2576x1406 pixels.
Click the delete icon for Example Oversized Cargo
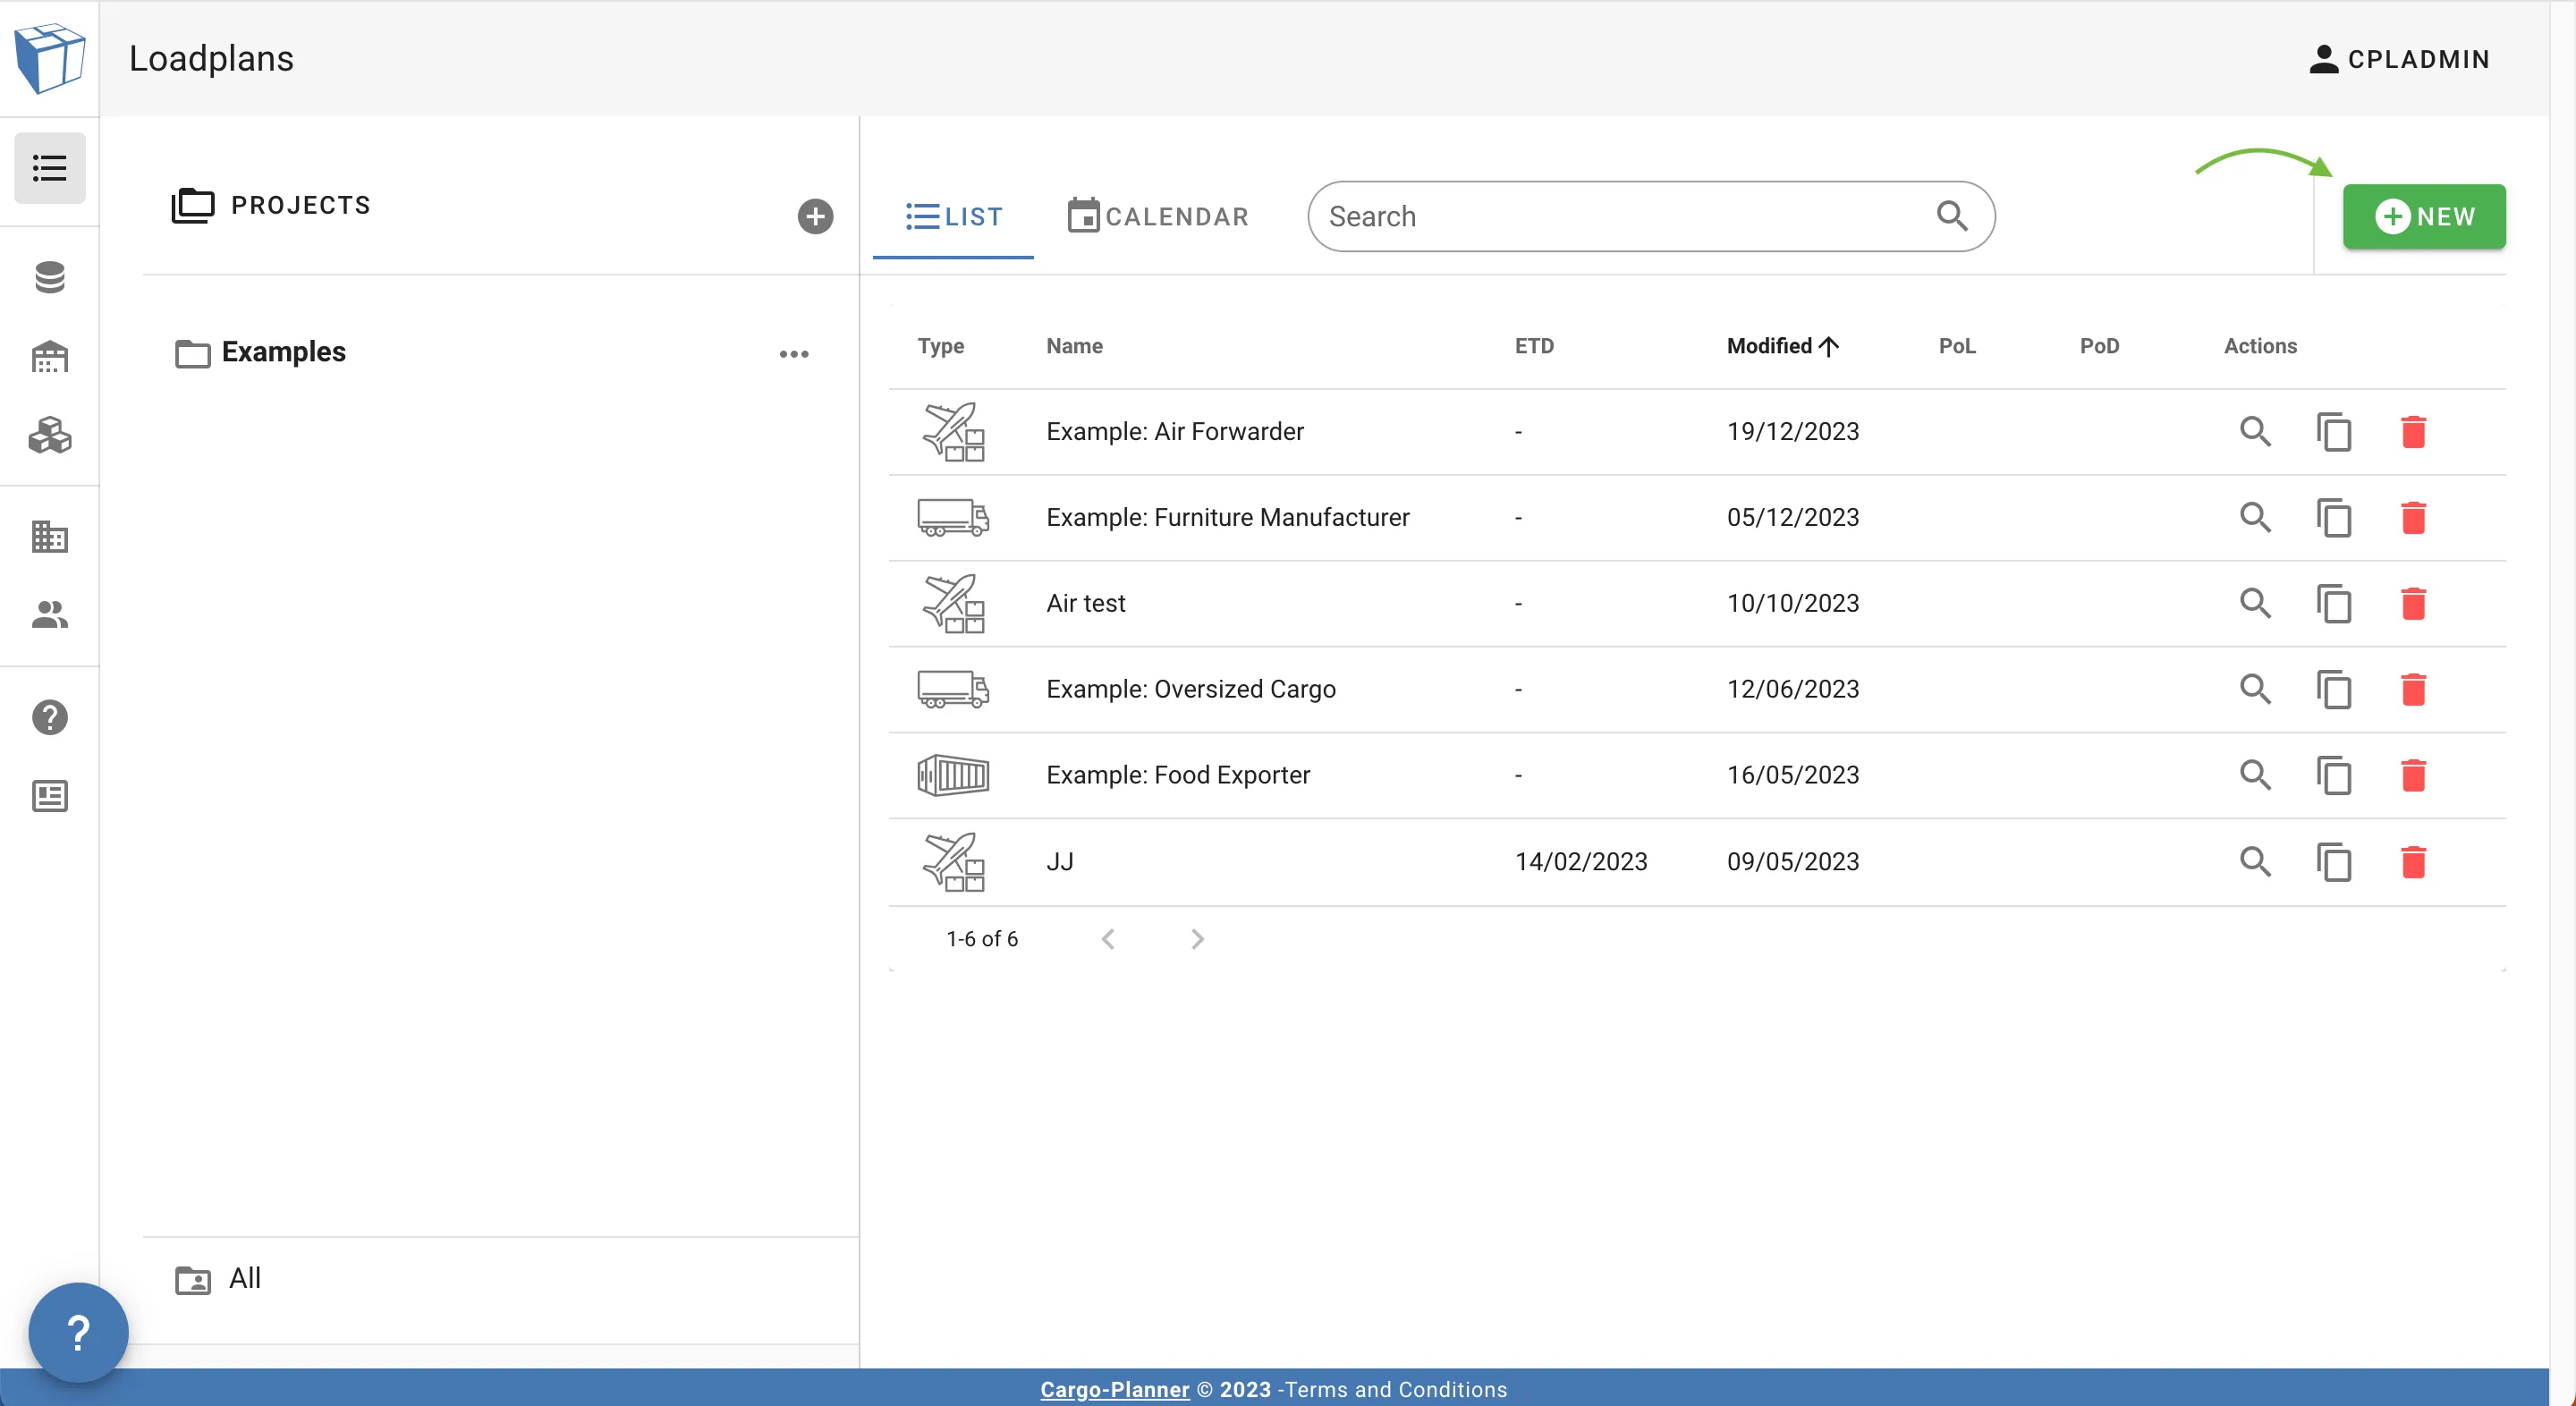coord(2413,688)
